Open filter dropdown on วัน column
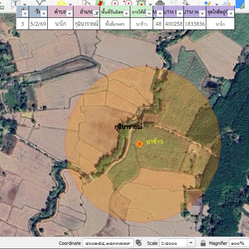Screen dimensions: 249x249 [x=44, y=14]
